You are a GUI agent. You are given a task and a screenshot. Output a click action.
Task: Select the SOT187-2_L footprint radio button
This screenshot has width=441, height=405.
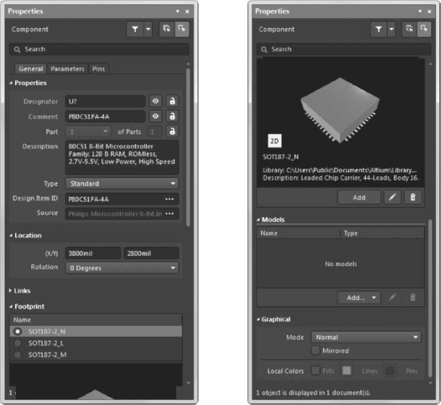(18, 343)
